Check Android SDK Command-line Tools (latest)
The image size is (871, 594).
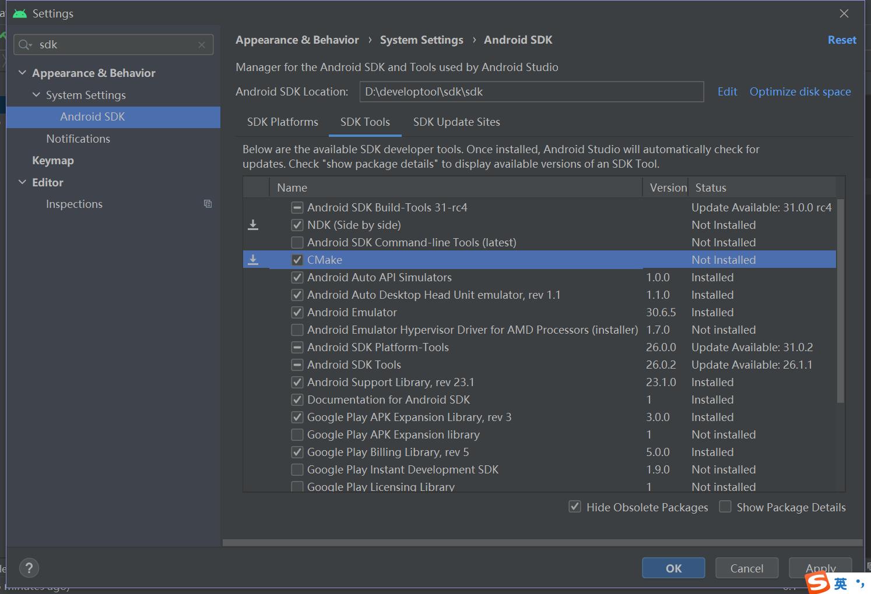[297, 242]
